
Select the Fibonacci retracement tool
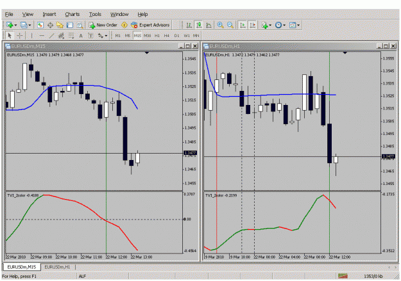coord(71,36)
